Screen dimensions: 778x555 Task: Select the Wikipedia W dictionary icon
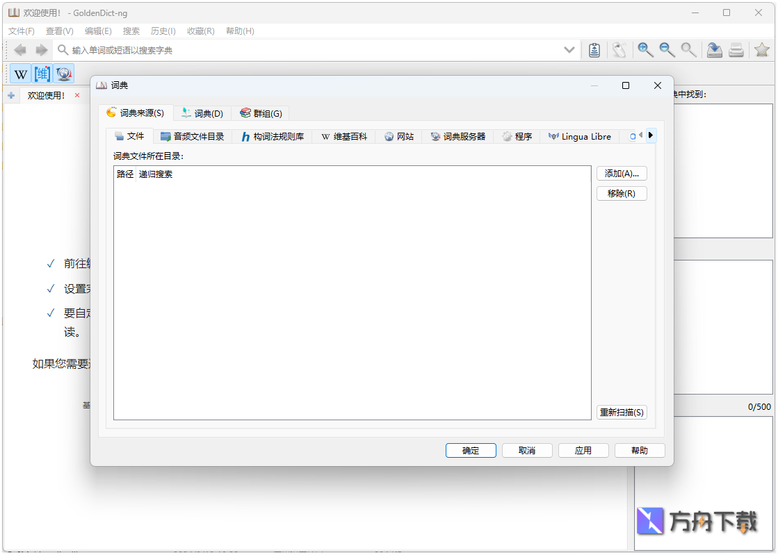(21, 74)
